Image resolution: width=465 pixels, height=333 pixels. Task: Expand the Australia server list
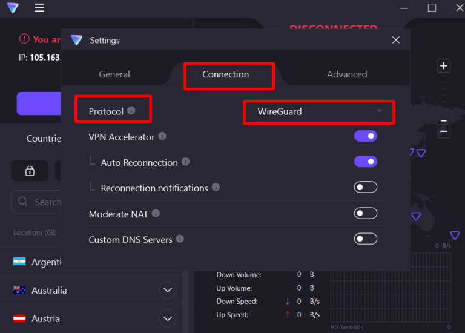click(x=167, y=291)
